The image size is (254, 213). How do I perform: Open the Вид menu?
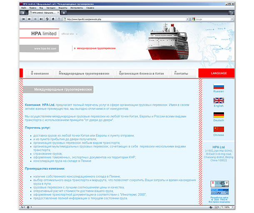41,8
